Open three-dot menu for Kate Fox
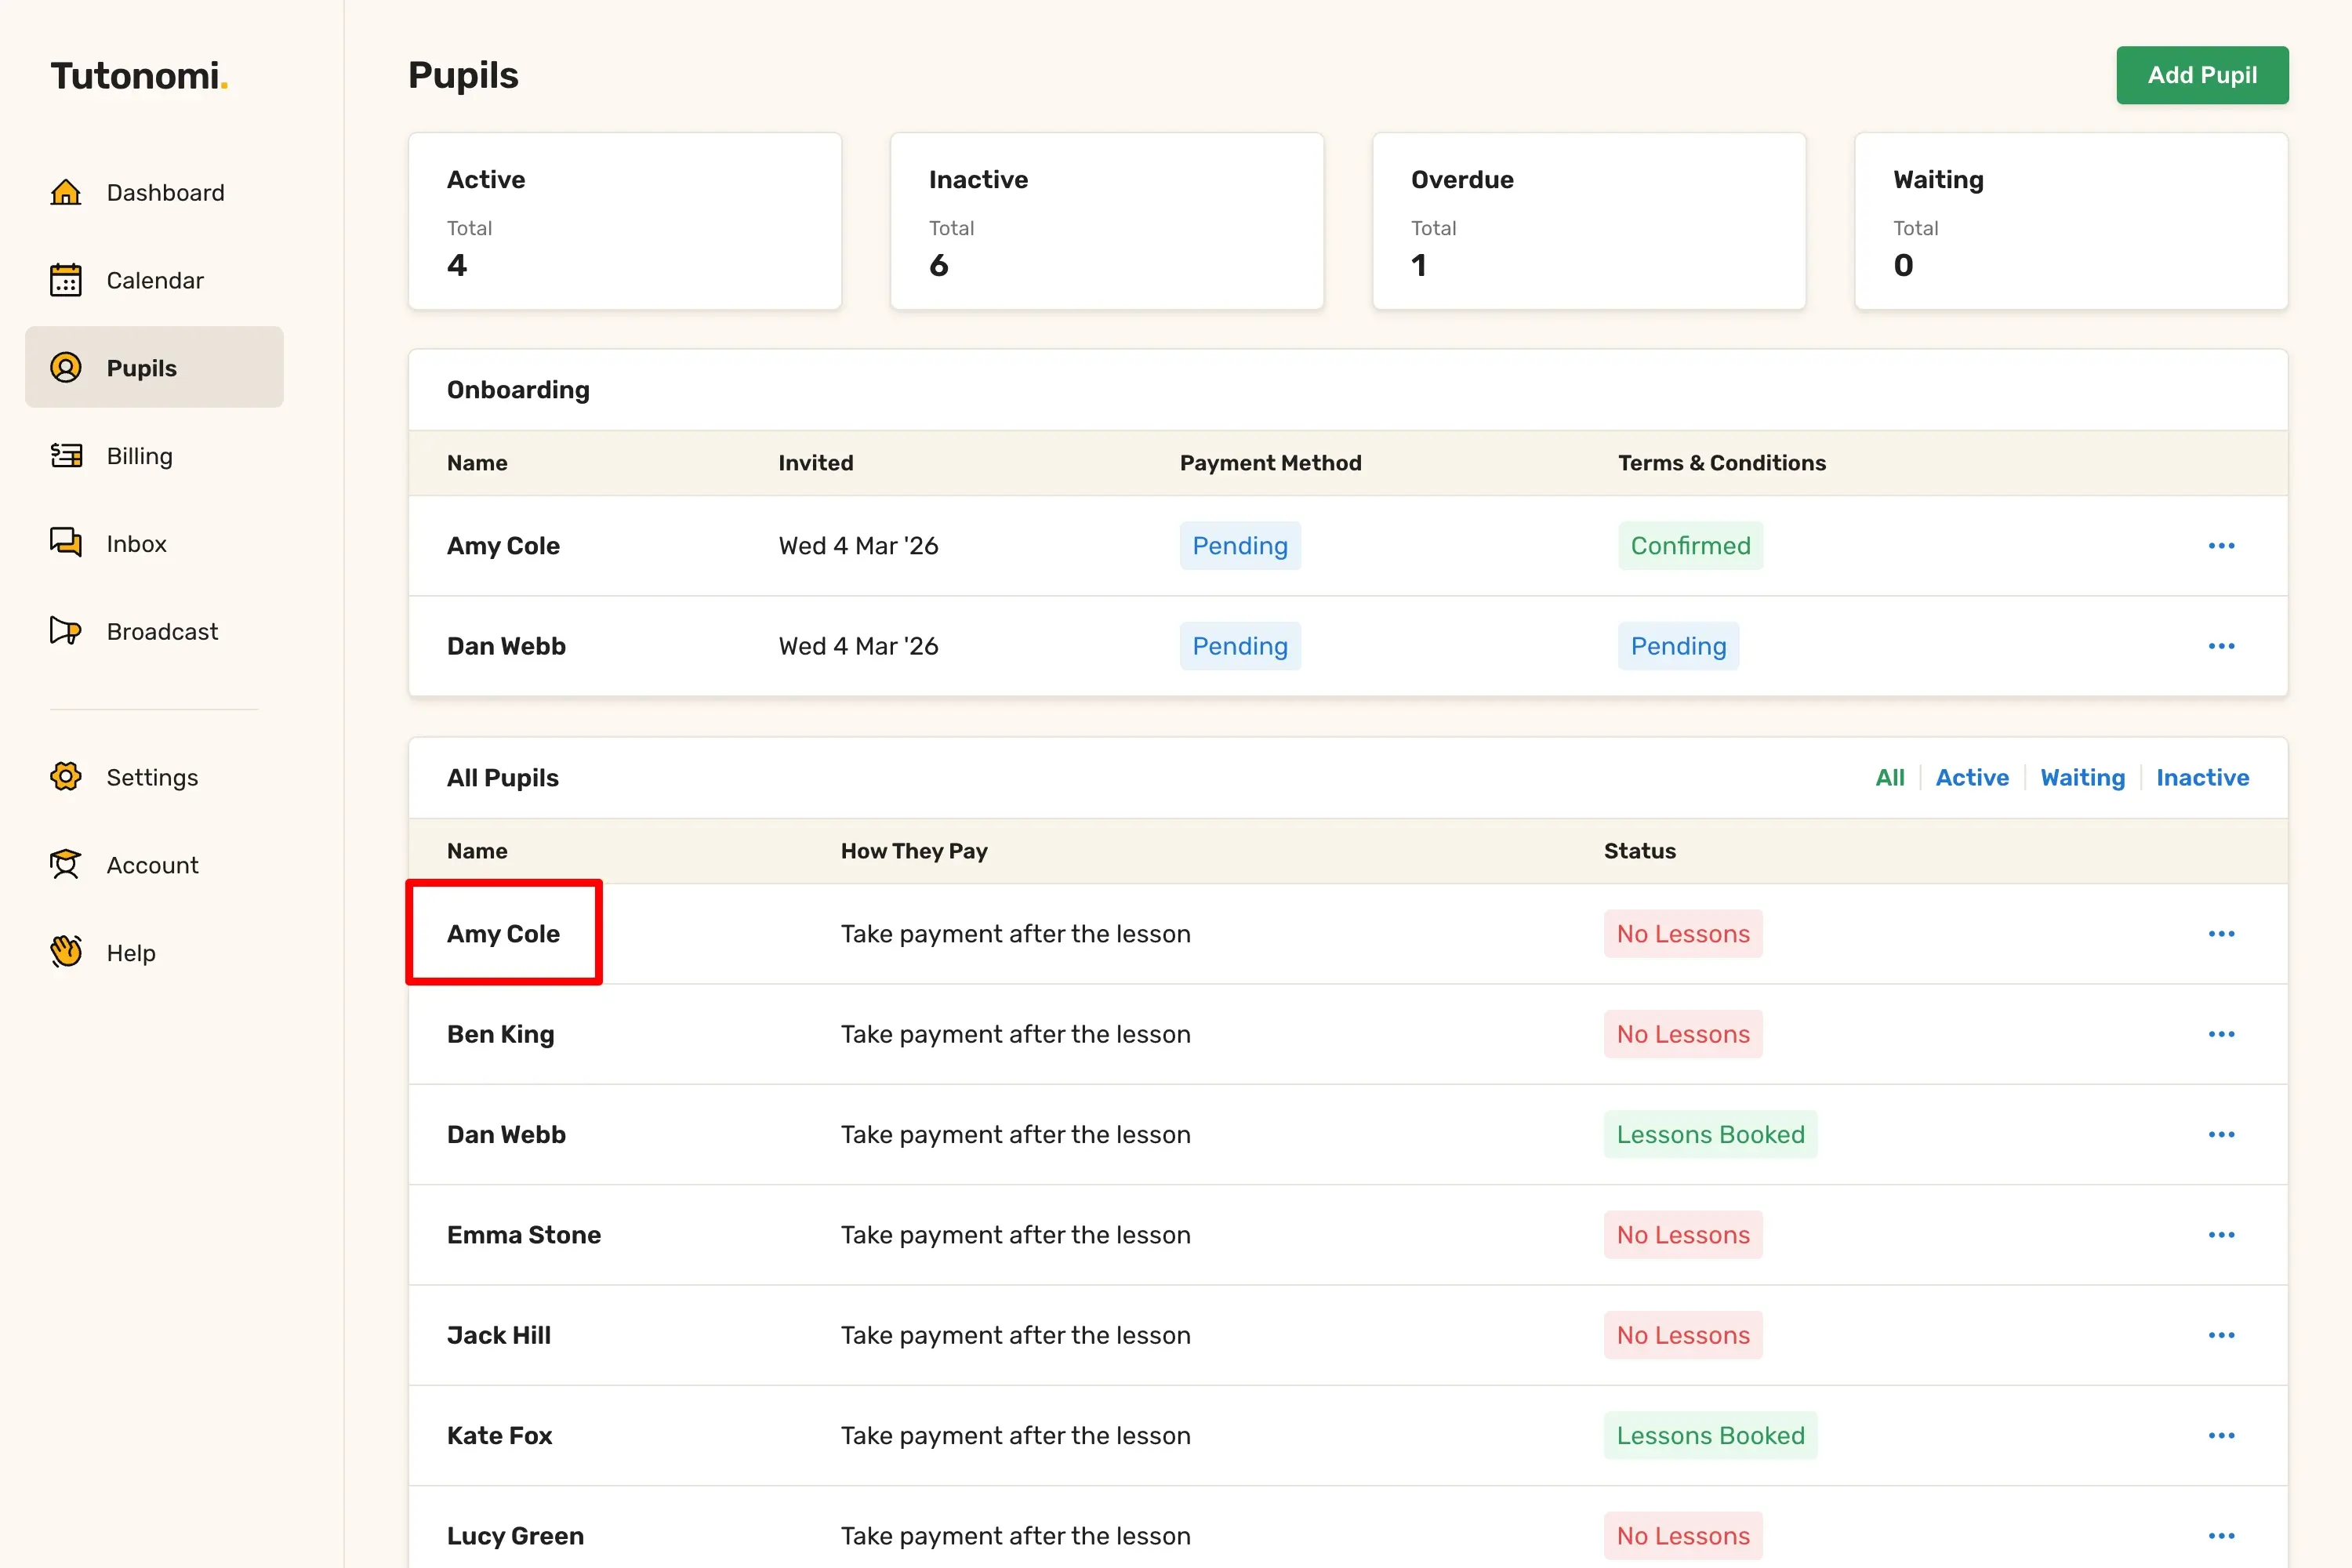Viewport: 2352px width, 1568px height. point(2221,1436)
